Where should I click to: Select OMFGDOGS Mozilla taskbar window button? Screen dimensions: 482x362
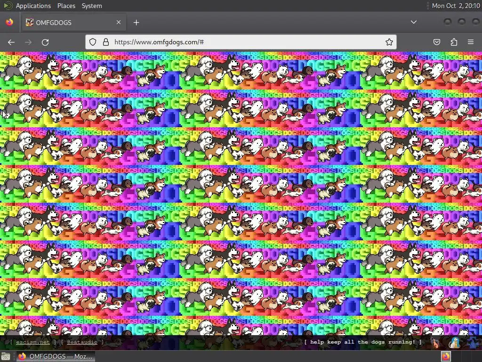pos(56,356)
